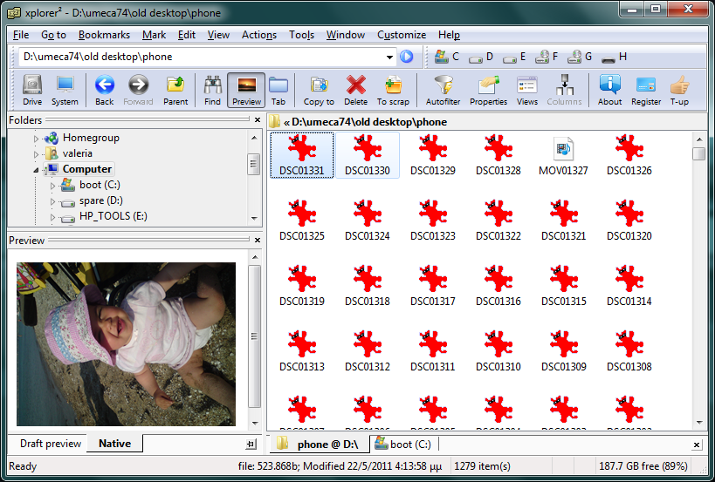Click the Copy to icon
715x482 pixels.
[x=319, y=90]
